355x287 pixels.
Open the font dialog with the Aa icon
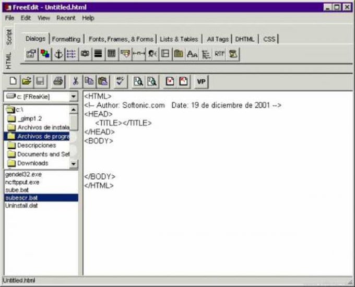coord(192,54)
